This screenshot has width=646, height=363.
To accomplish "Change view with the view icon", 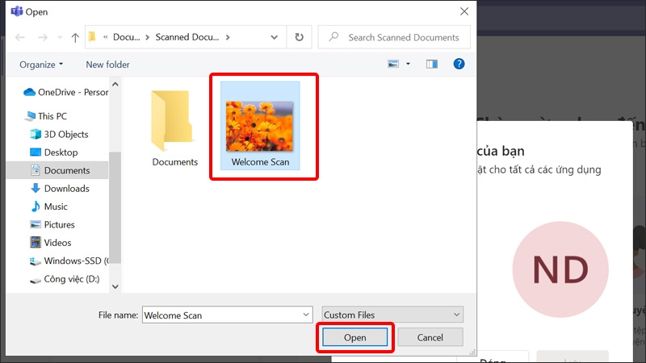I will [393, 64].
